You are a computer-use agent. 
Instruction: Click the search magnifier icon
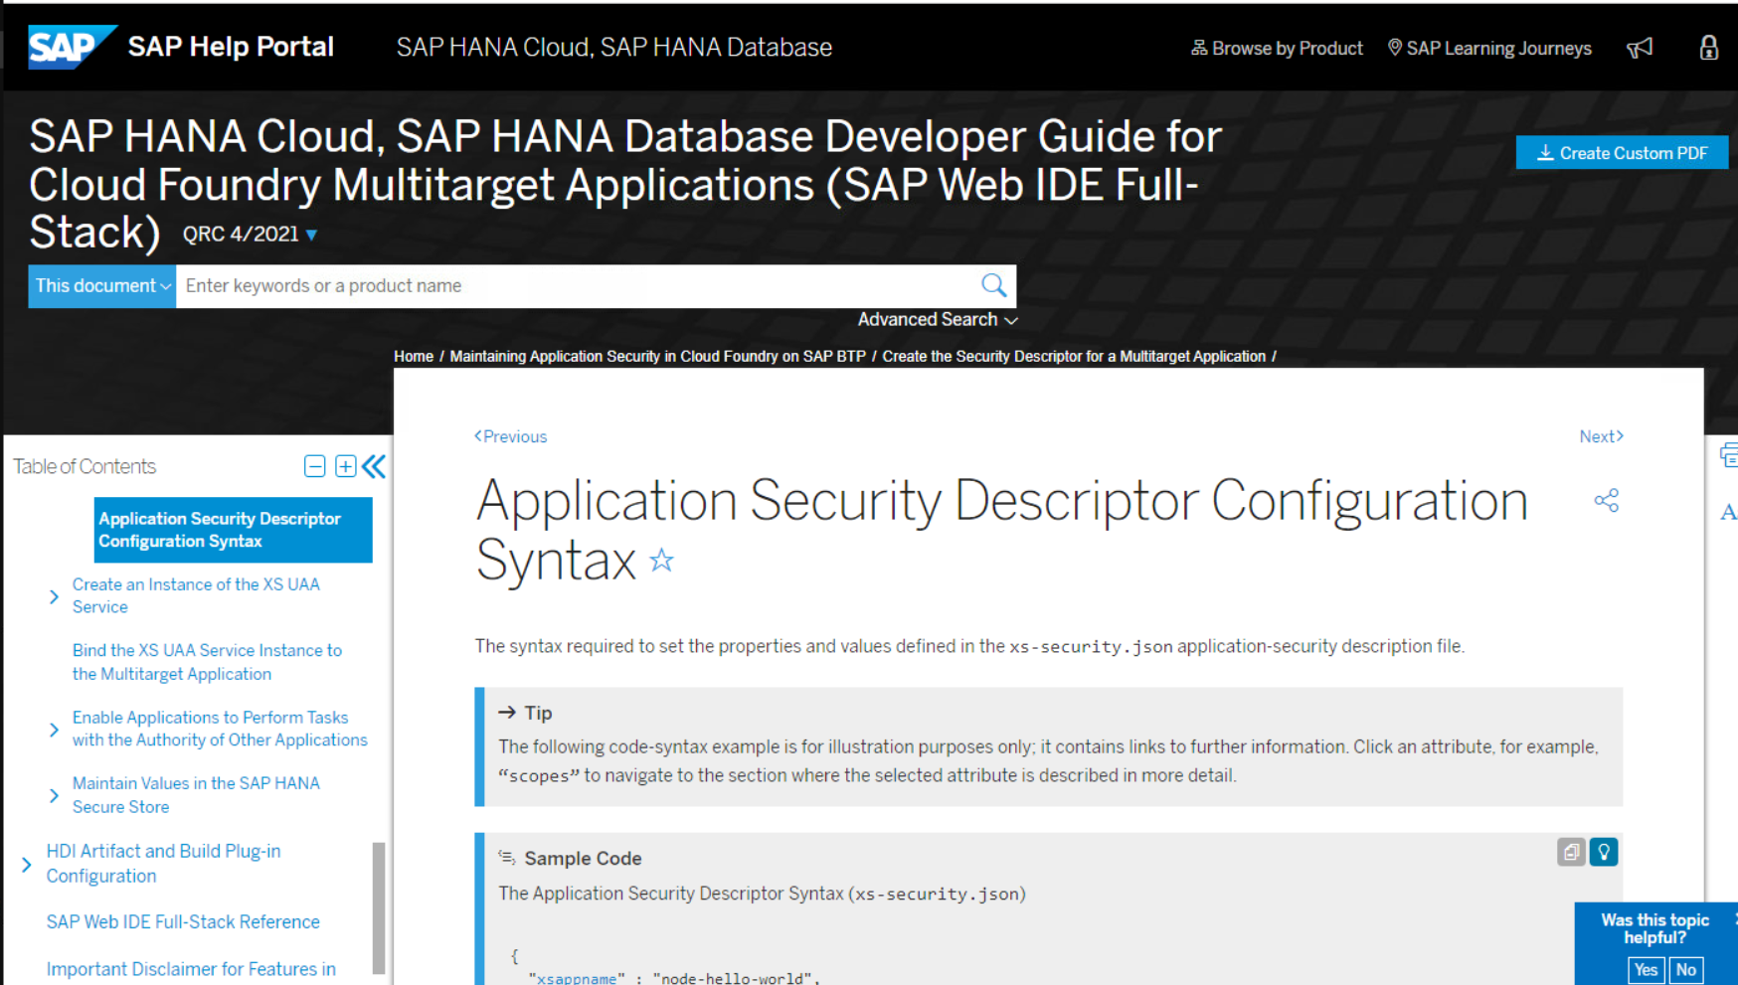(x=993, y=285)
